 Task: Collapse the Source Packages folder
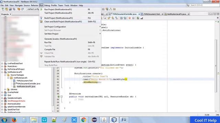click(x=5, y=75)
